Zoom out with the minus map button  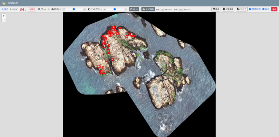pyautogui.click(x=3, y=20)
